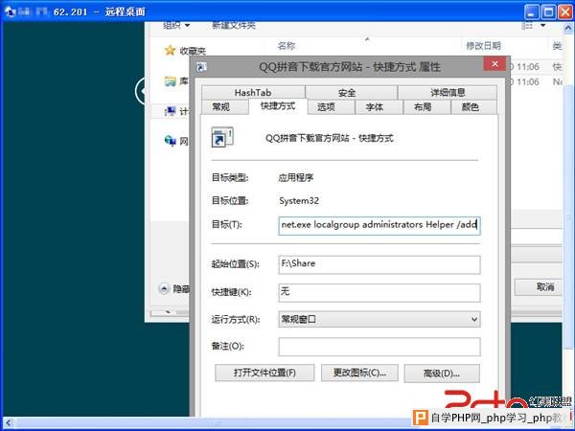Screen dimensions: 575x431
Task: Open the 详细信息 tab
Action: click(447, 92)
